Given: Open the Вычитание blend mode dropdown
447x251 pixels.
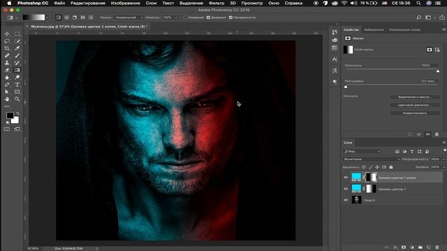Looking at the screenshot, I should [x=371, y=159].
